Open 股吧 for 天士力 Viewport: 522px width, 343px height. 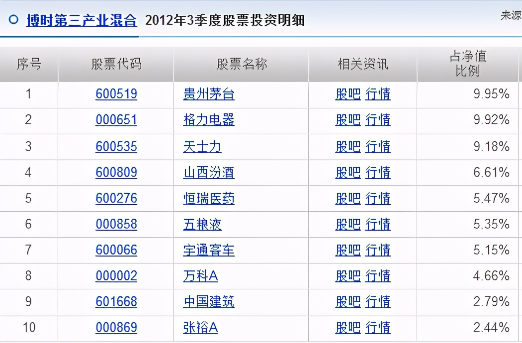click(x=347, y=147)
